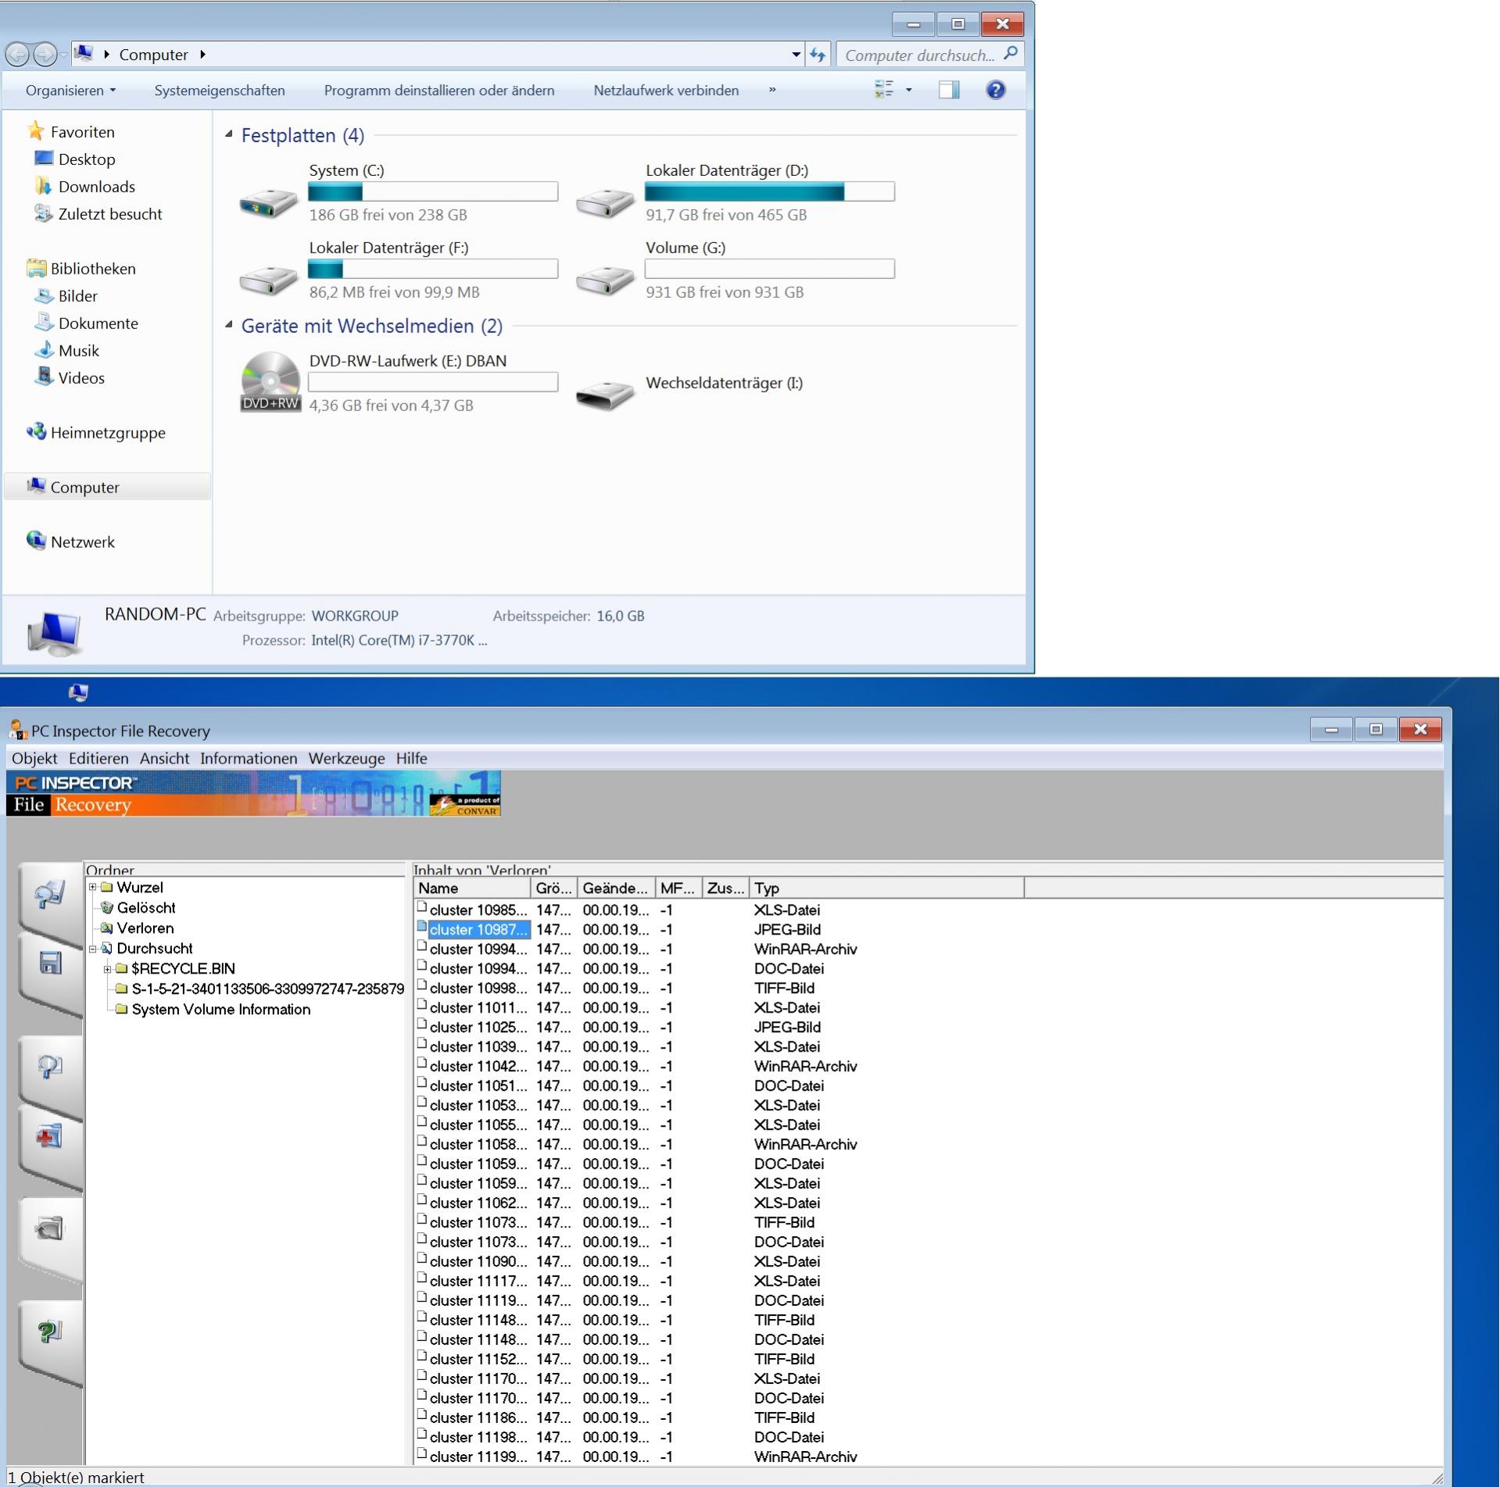Select the DVD-RW-Laufwerk (E:) DBAN icon

[270, 382]
